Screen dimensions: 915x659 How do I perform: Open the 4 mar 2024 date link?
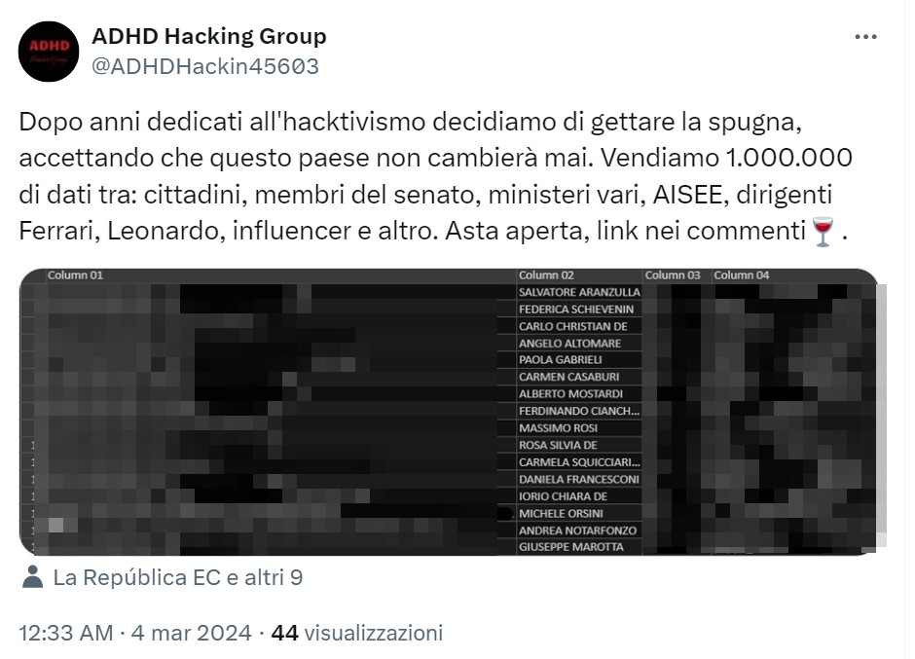click(x=192, y=633)
